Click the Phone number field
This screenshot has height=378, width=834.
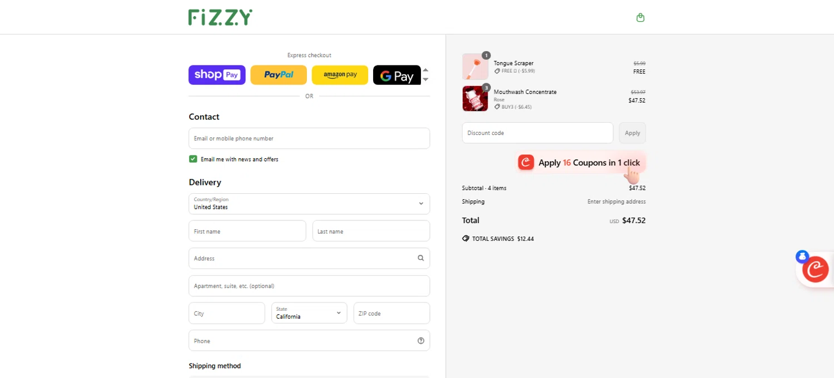(309, 341)
